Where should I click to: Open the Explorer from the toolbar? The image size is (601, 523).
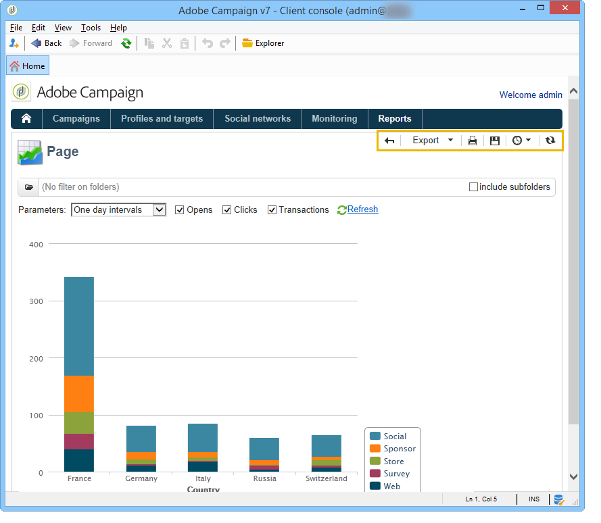click(x=263, y=43)
